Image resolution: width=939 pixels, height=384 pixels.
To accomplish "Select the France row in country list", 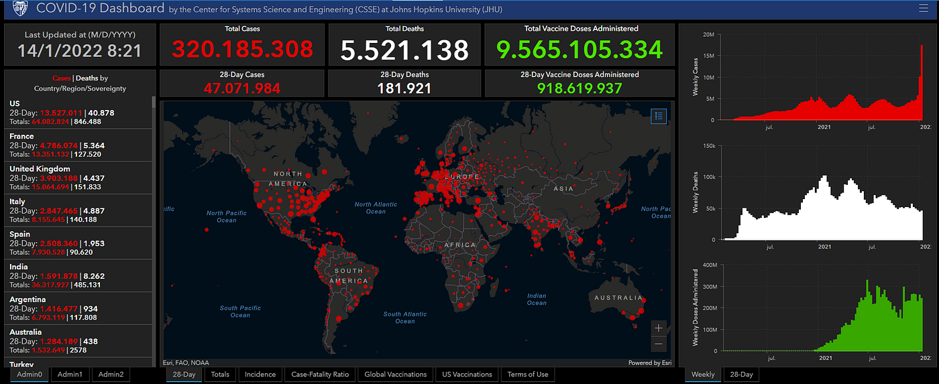I will coord(79,145).
